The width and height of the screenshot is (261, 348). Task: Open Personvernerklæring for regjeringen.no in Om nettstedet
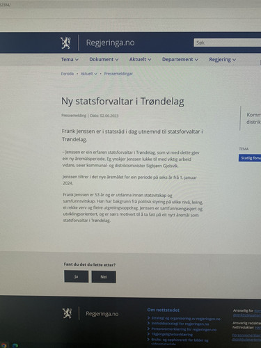184,329
